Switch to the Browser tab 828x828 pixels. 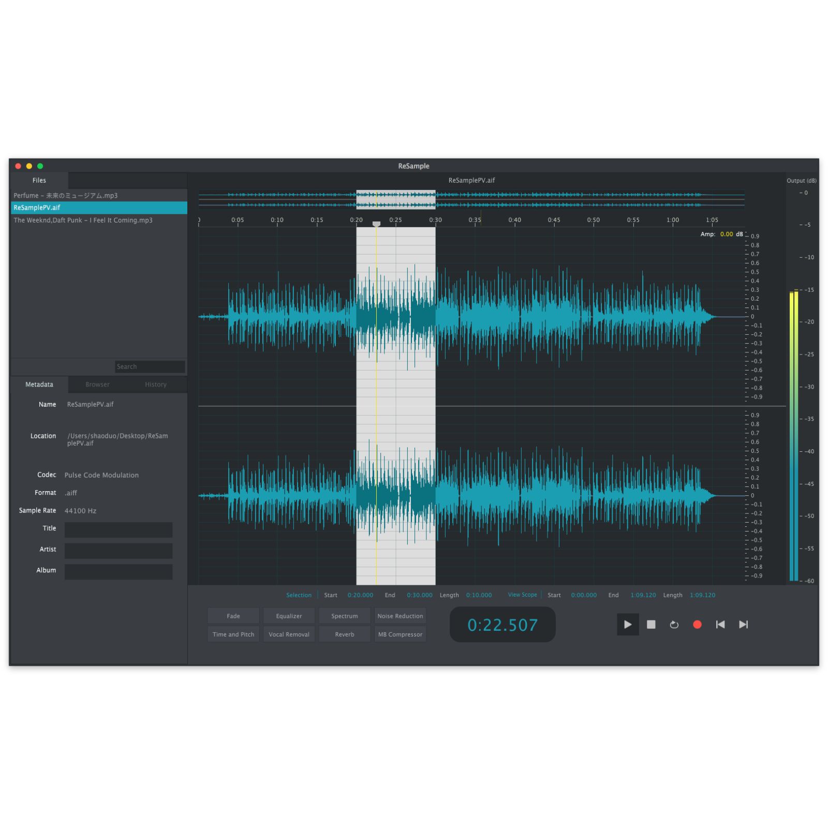point(97,385)
